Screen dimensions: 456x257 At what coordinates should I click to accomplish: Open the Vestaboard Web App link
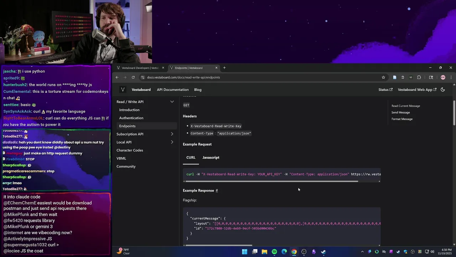click(417, 90)
